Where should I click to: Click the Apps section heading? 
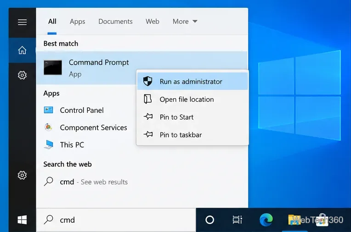click(51, 93)
